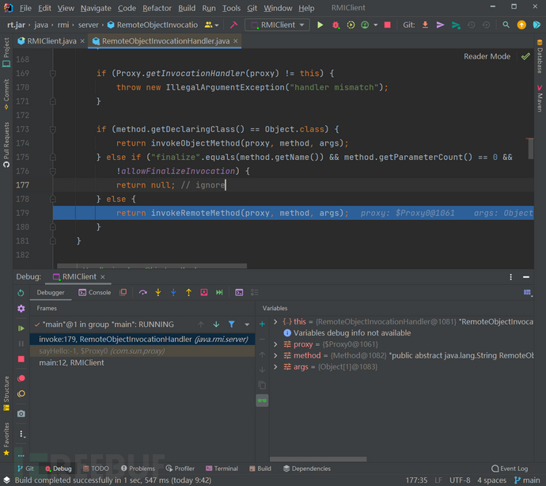The width and height of the screenshot is (546, 486).
Task: Click Step Into debugger icon
Action: click(x=158, y=292)
